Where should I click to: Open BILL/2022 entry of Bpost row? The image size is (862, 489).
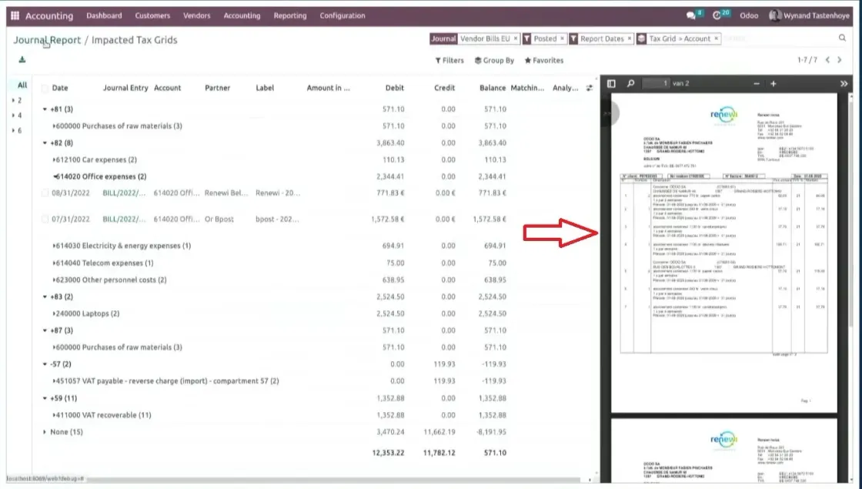click(124, 219)
